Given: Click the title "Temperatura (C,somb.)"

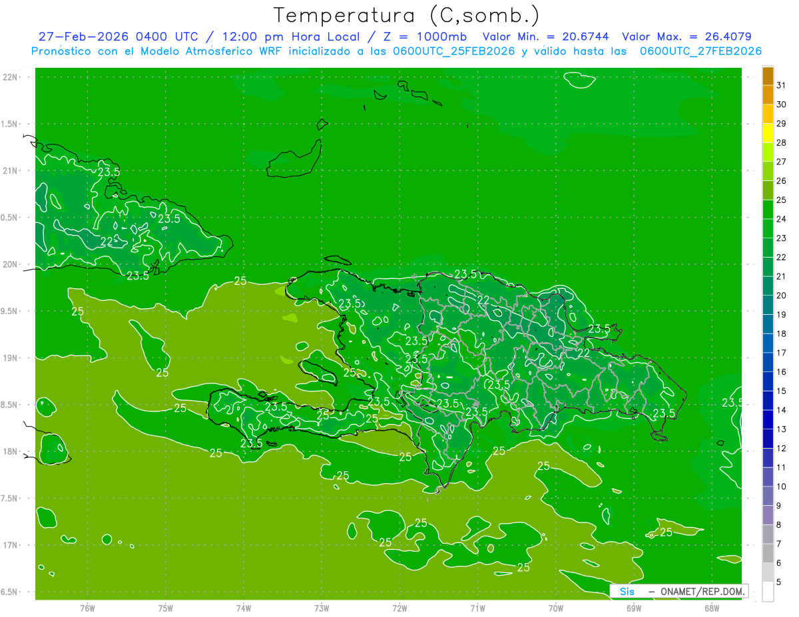Looking at the screenshot, I should click(407, 16).
